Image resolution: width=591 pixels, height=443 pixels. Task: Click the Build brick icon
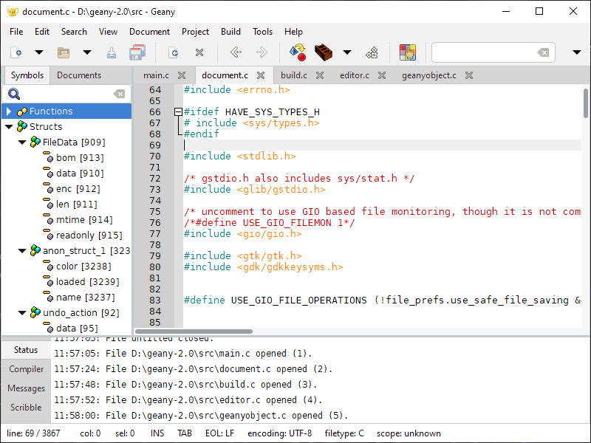pyautogui.click(x=323, y=52)
